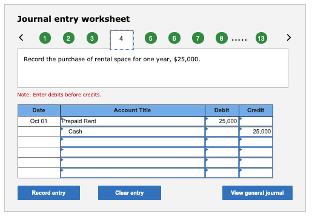Open journal entry step 5
Image resolution: width=332 pixels, height=219 pixels.
(x=151, y=38)
